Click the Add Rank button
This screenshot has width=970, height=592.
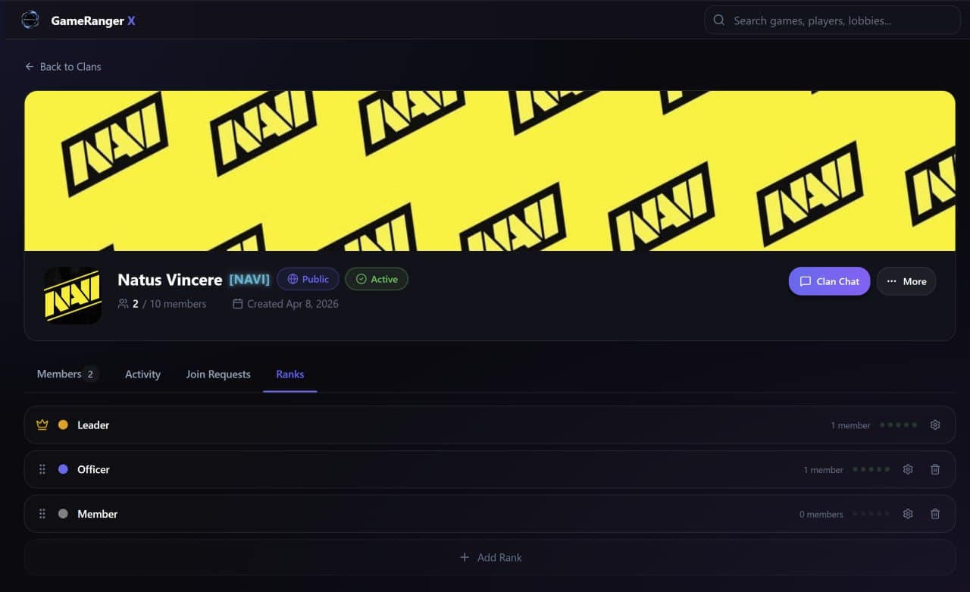click(x=490, y=557)
